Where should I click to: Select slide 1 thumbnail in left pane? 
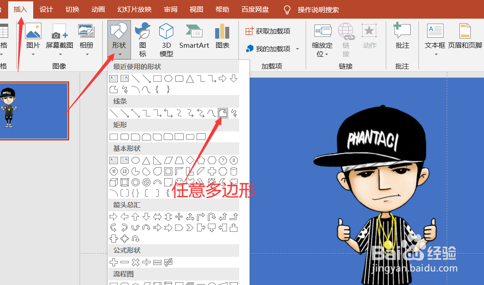click(33, 111)
